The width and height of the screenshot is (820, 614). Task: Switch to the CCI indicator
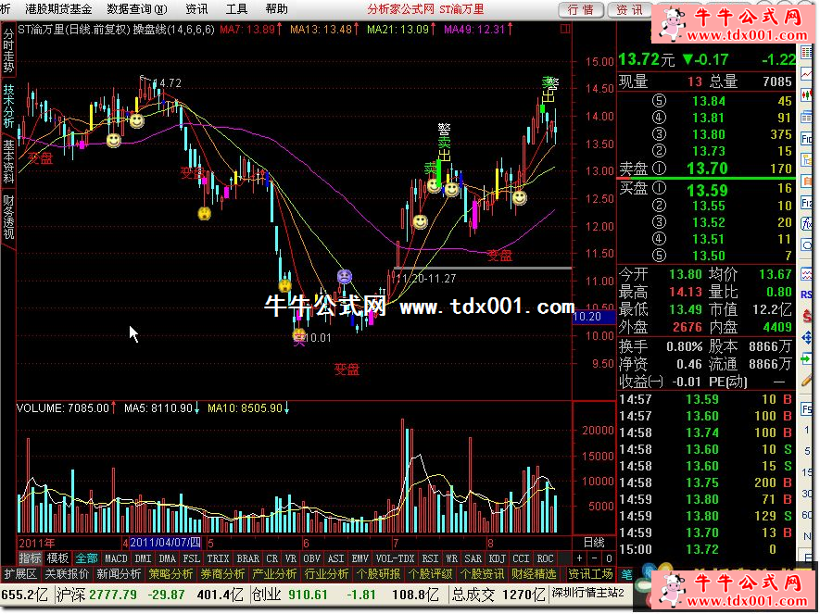tap(521, 558)
